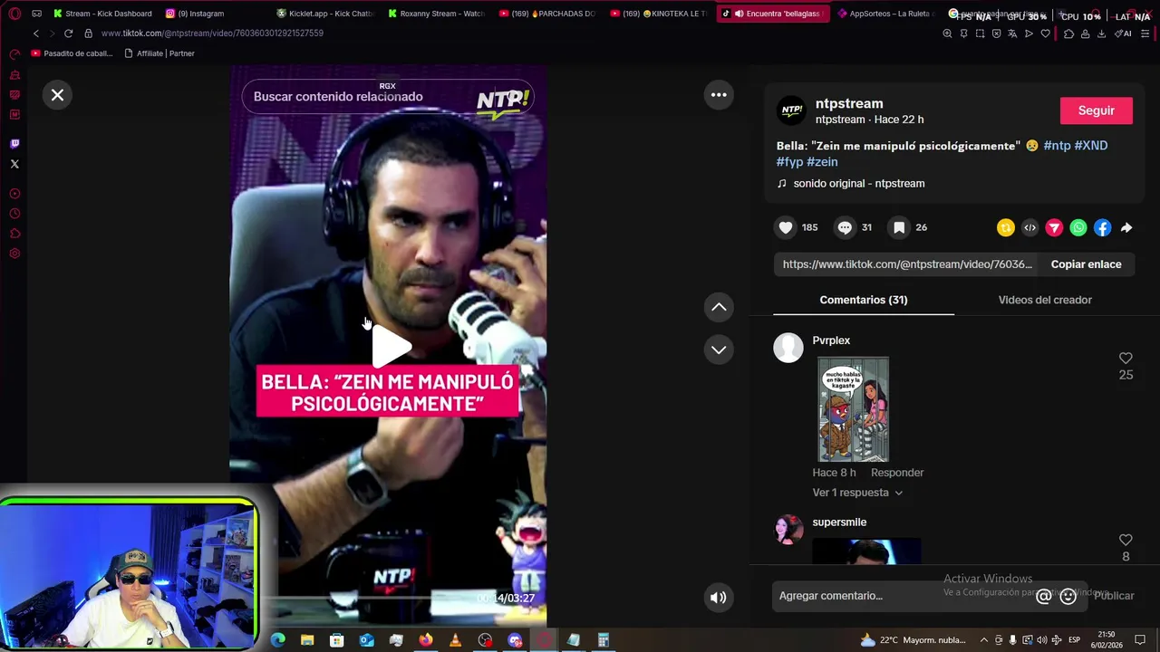Add page to favorites heart icon

(1045, 34)
